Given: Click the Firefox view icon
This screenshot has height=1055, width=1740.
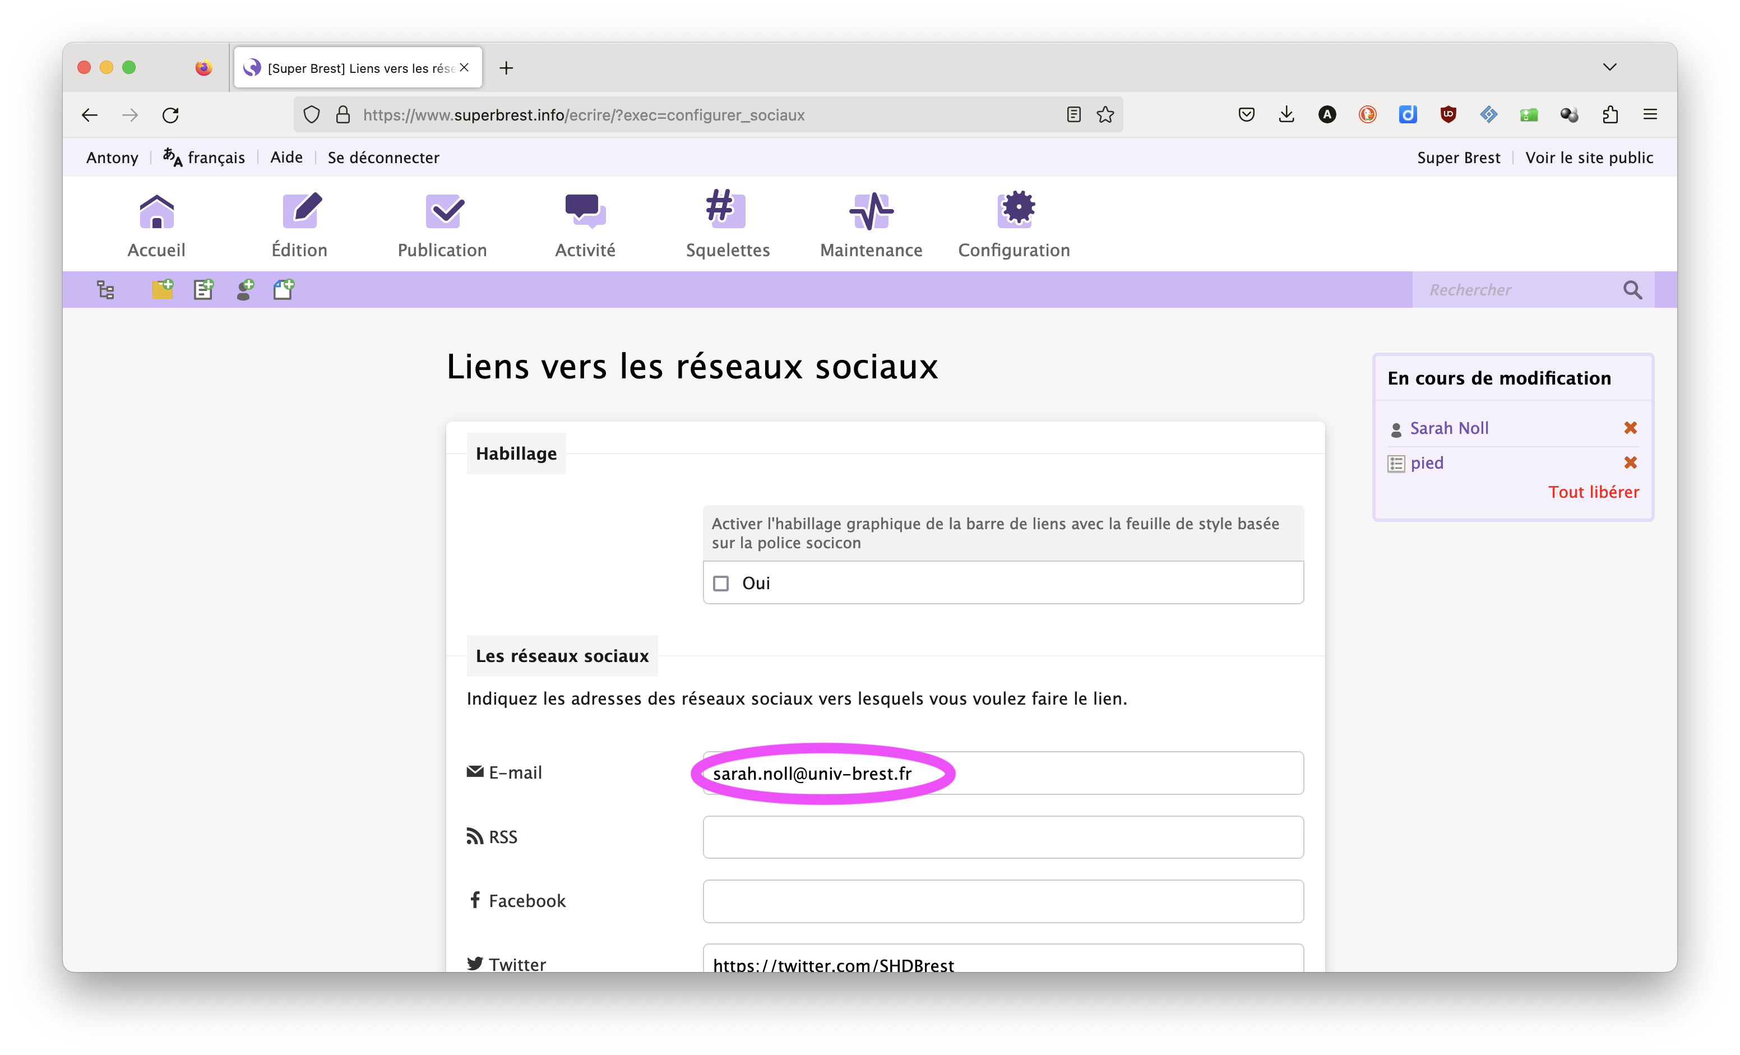Looking at the screenshot, I should point(203,68).
